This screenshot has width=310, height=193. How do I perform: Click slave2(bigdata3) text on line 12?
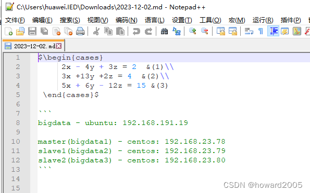[75, 160]
